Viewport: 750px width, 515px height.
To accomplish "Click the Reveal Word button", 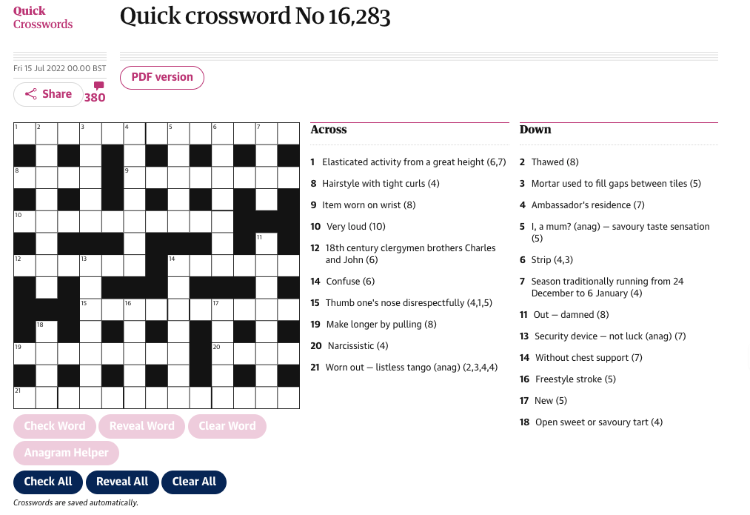I will (142, 426).
